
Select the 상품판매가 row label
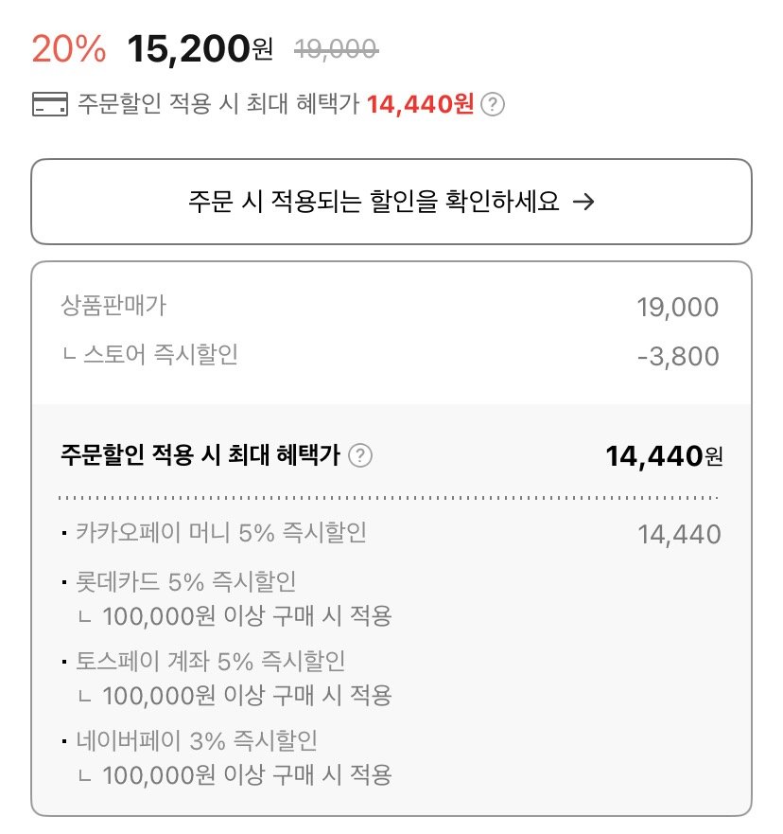point(113,306)
